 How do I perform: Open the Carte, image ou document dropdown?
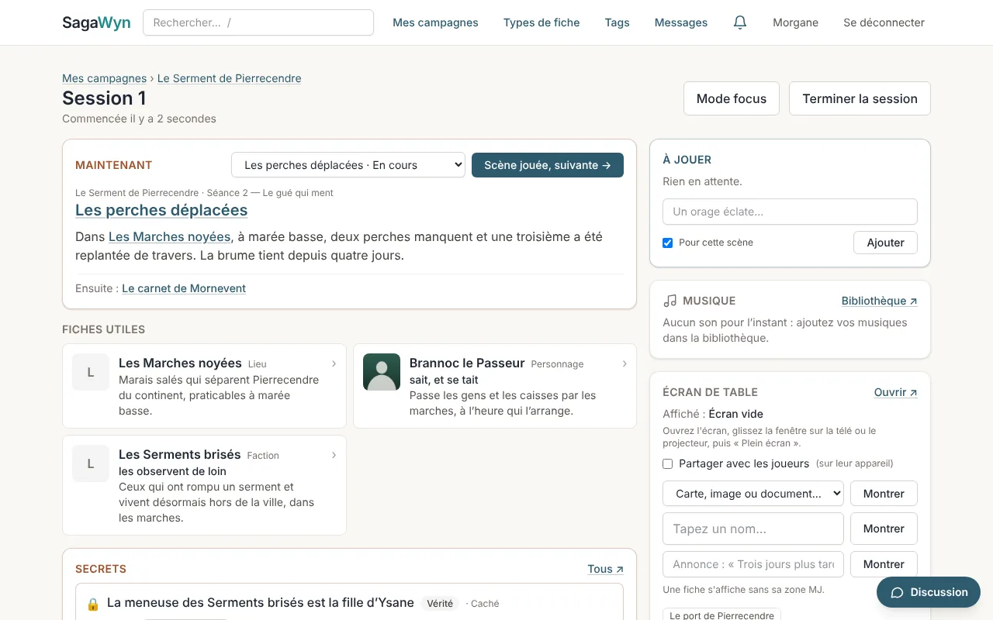(x=753, y=494)
